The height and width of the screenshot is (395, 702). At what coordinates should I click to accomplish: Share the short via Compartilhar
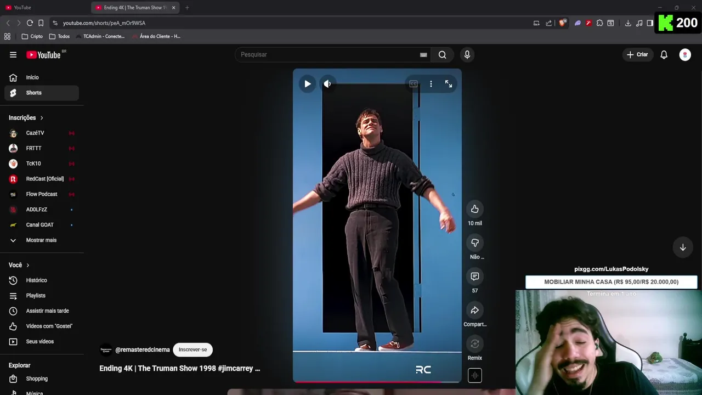(x=475, y=310)
